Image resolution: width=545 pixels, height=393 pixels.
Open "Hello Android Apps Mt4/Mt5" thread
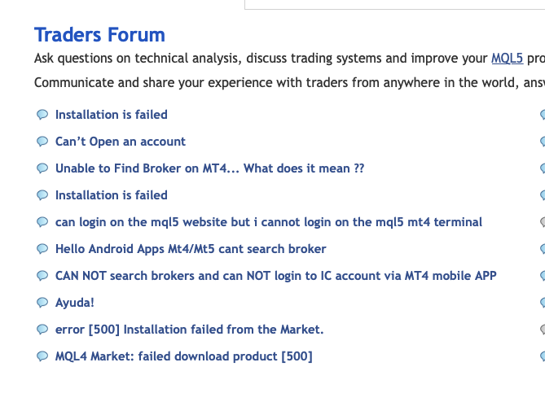click(191, 249)
